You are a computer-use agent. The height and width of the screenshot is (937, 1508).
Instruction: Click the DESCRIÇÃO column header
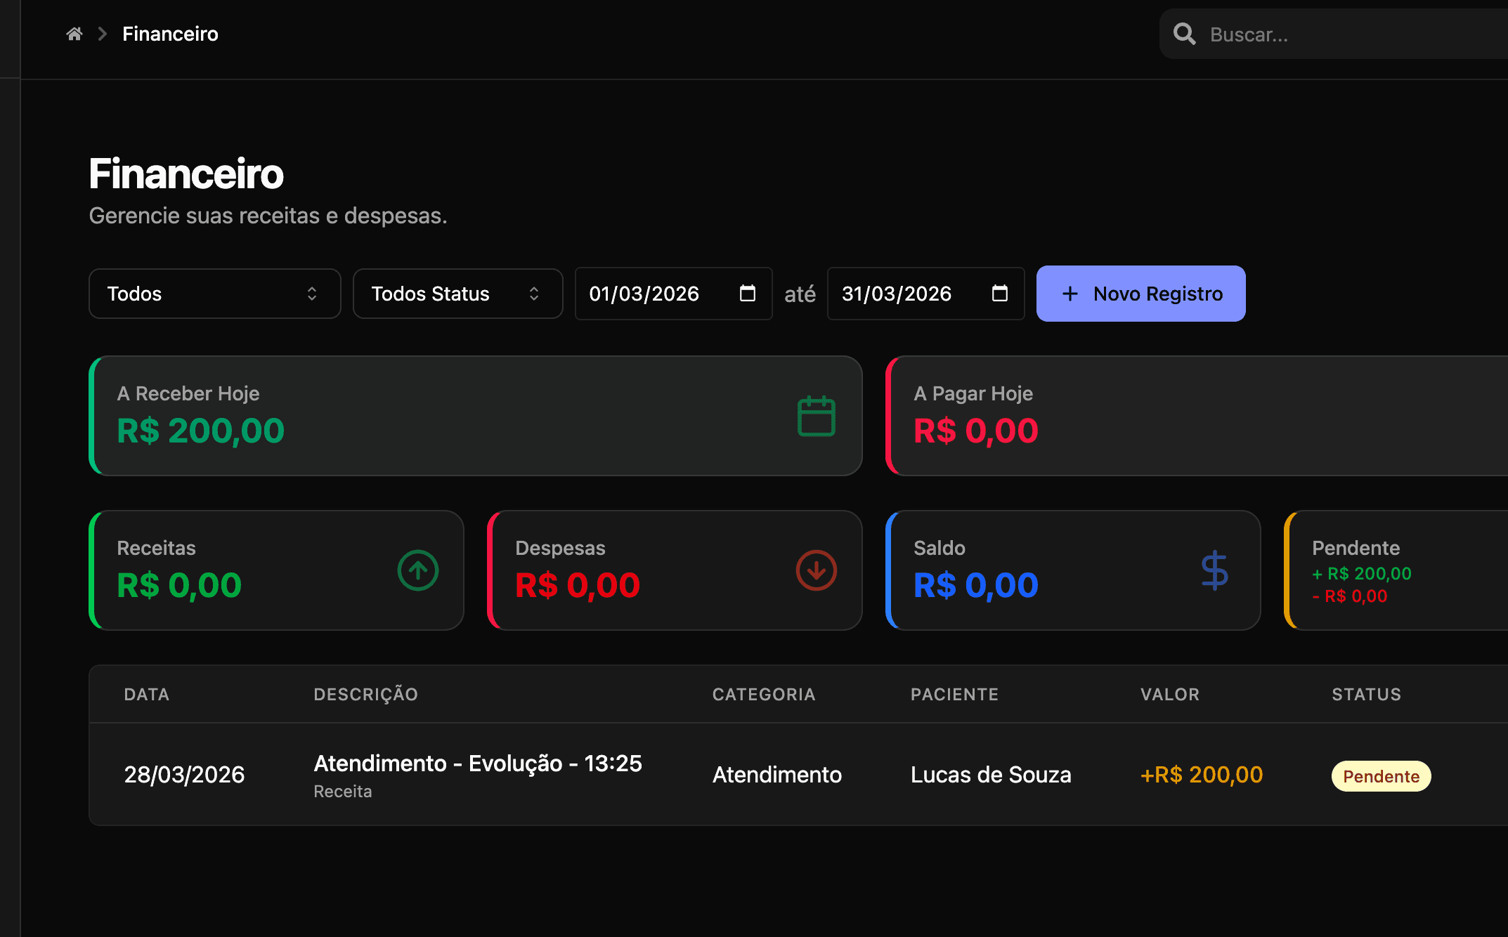pyautogui.click(x=366, y=694)
